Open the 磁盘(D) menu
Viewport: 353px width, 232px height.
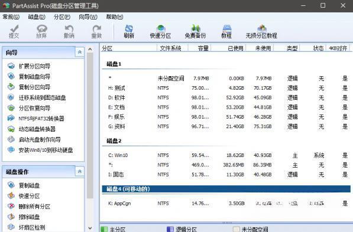coord(37,17)
